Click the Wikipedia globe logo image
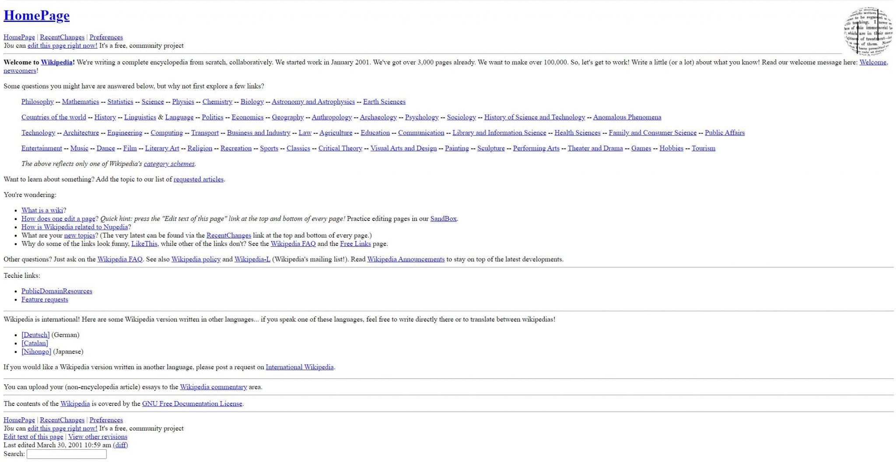The image size is (896, 462). pyautogui.click(x=868, y=31)
